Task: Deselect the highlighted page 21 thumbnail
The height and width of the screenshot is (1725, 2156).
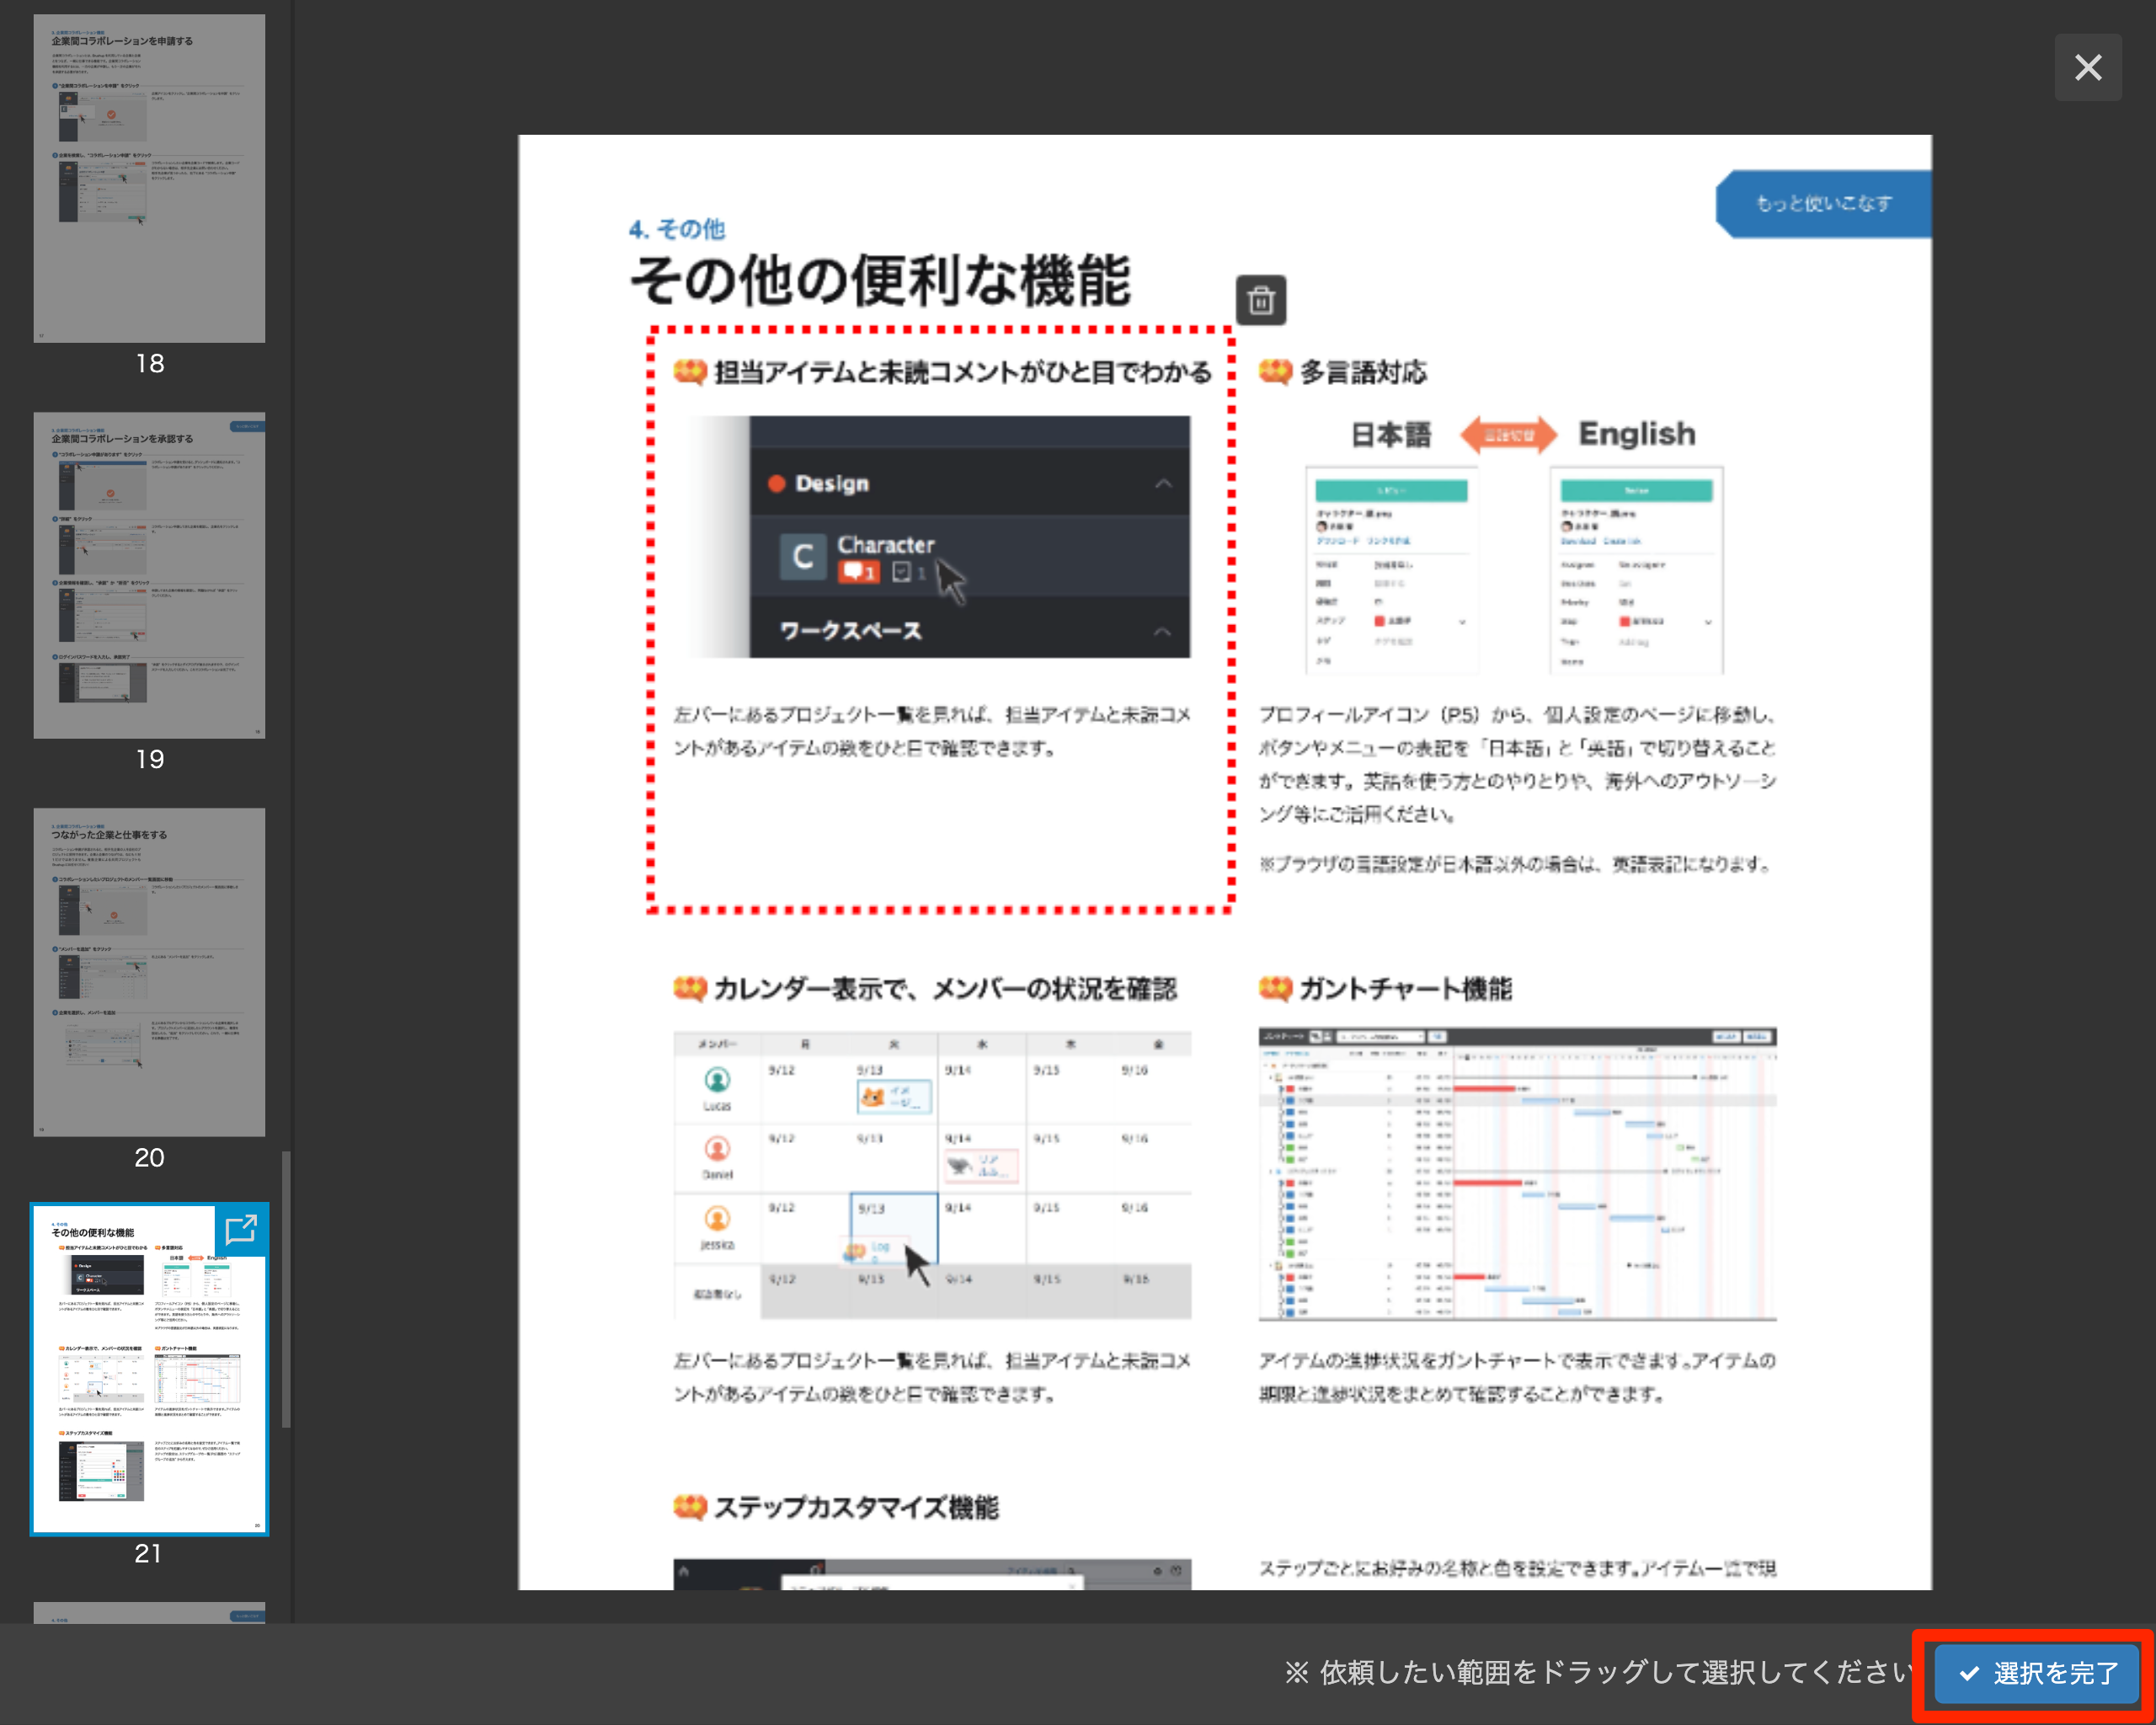Action: 149,1366
